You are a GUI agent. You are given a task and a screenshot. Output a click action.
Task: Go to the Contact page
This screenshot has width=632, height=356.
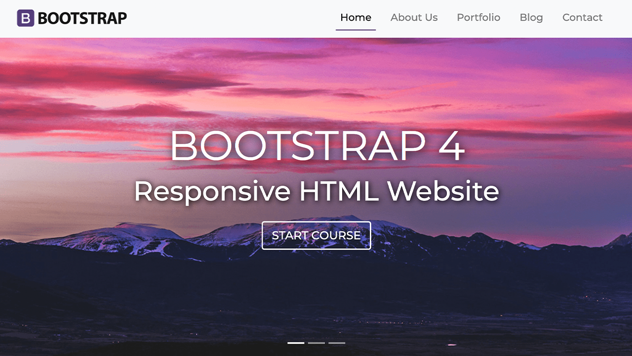pos(582,17)
